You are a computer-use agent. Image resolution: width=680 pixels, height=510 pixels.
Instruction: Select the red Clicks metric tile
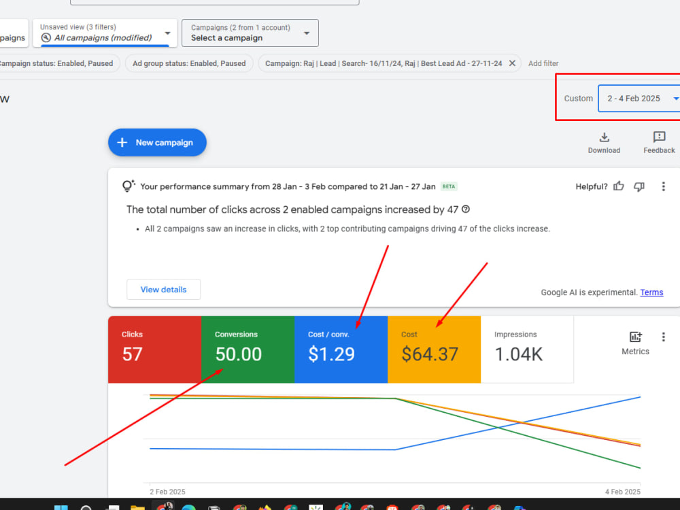click(x=155, y=350)
